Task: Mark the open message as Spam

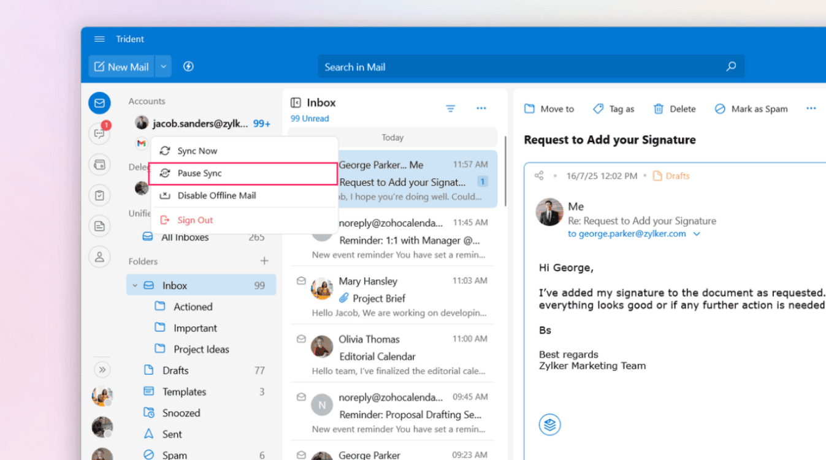Action: click(751, 109)
